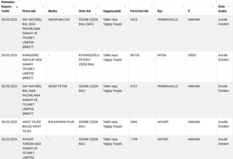Click ANZER BALCISI brand cell
Image resolution: width=233 pixels, height=159 pixels.
(59, 20)
